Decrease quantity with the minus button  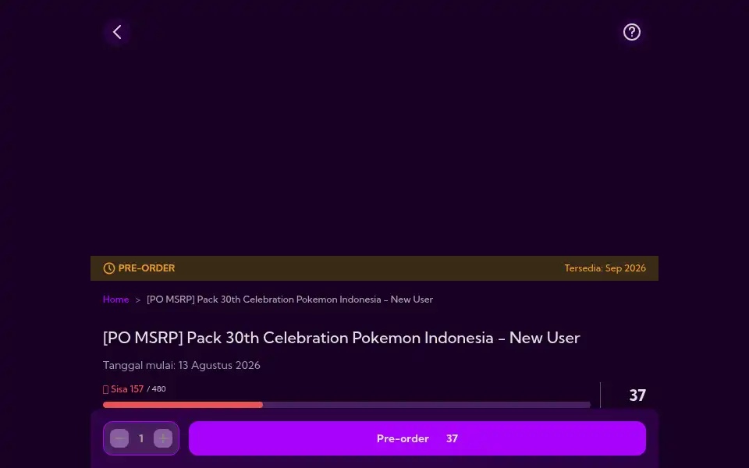click(119, 438)
